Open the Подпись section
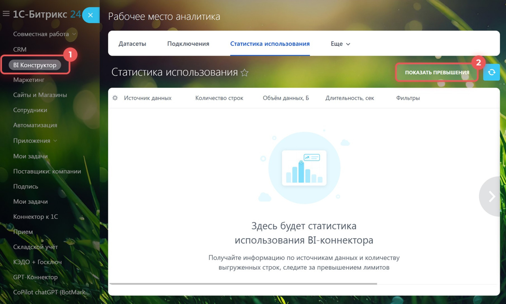Screen dimensions: 506x304 [26, 186]
